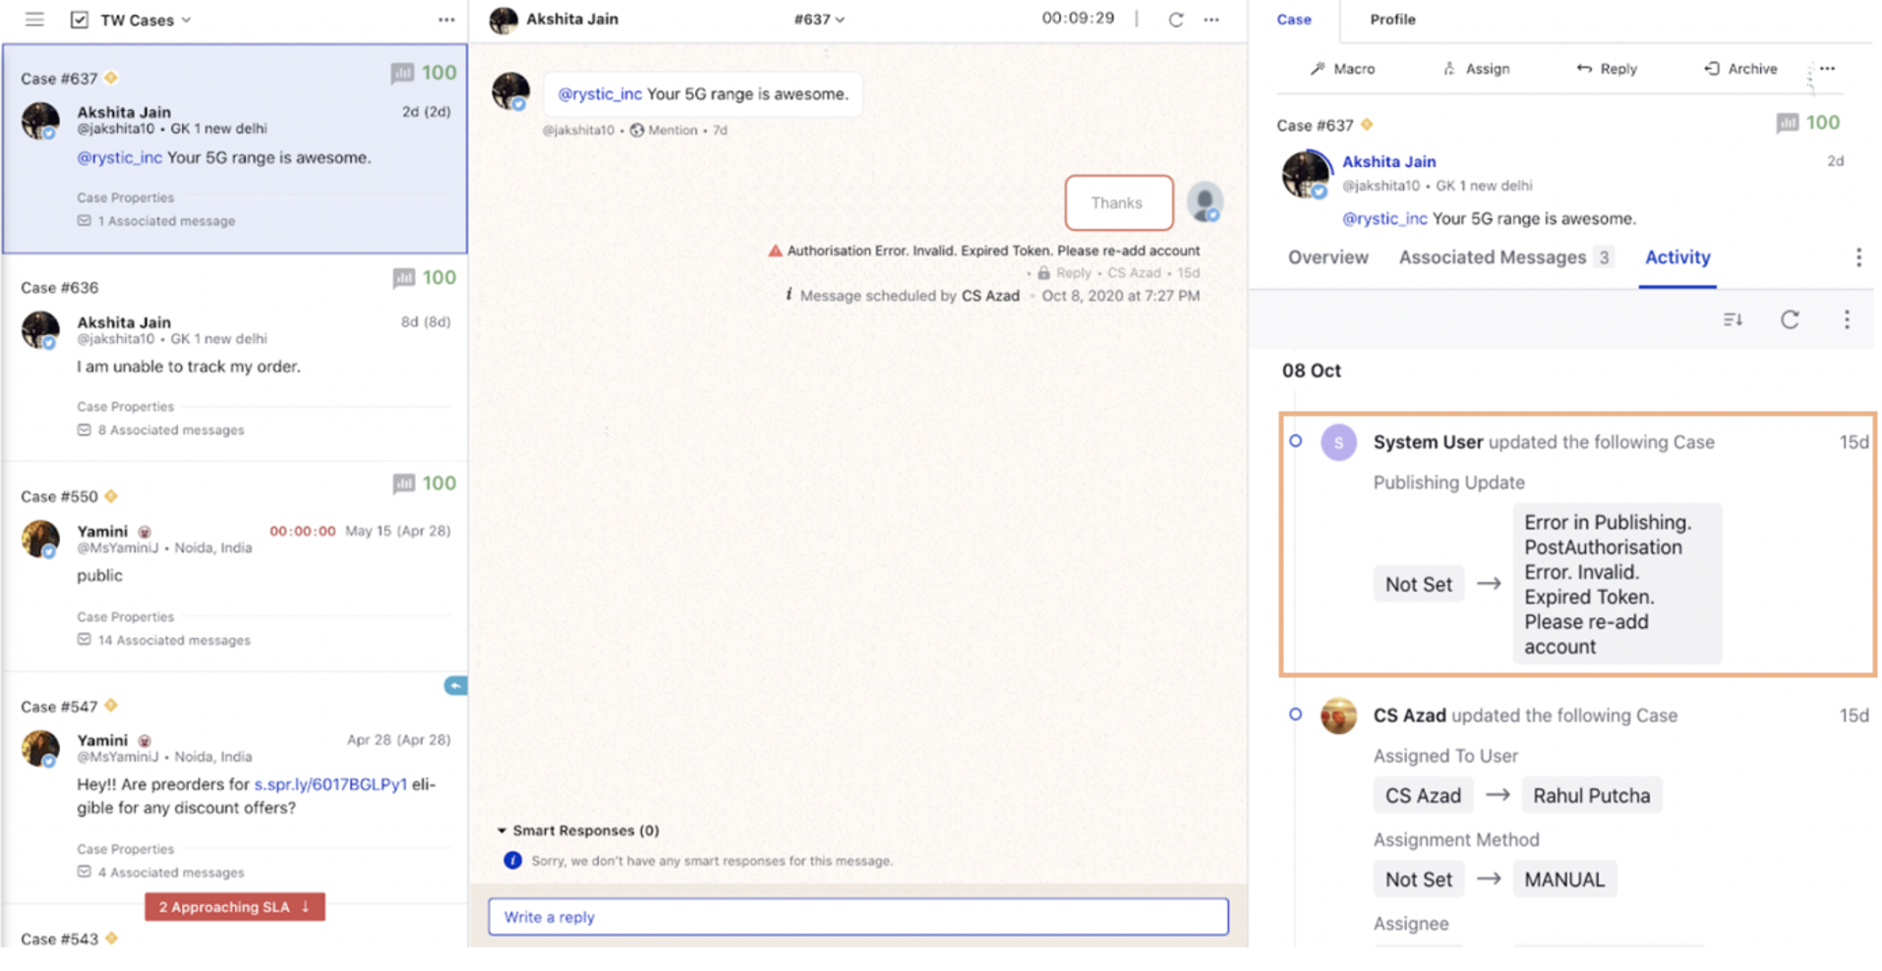Switch to the Profile tab
Viewport: 1882px width, 971px height.
pyautogui.click(x=1392, y=20)
